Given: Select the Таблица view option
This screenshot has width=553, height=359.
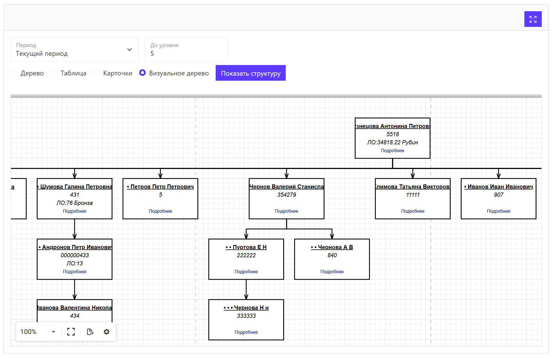Looking at the screenshot, I should point(54,73).
